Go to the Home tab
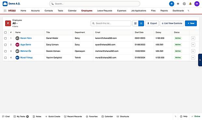Image resolution: width=202 pixels, height=120 pixels. click(x=23, y=11)
